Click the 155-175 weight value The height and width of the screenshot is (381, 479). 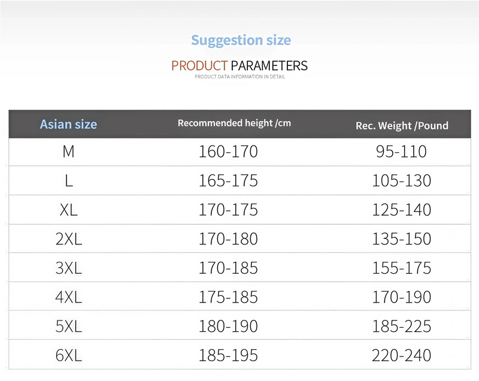pos(401,268)
